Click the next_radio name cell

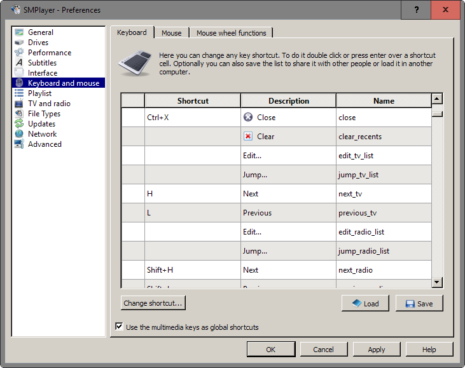click(384, 269)
